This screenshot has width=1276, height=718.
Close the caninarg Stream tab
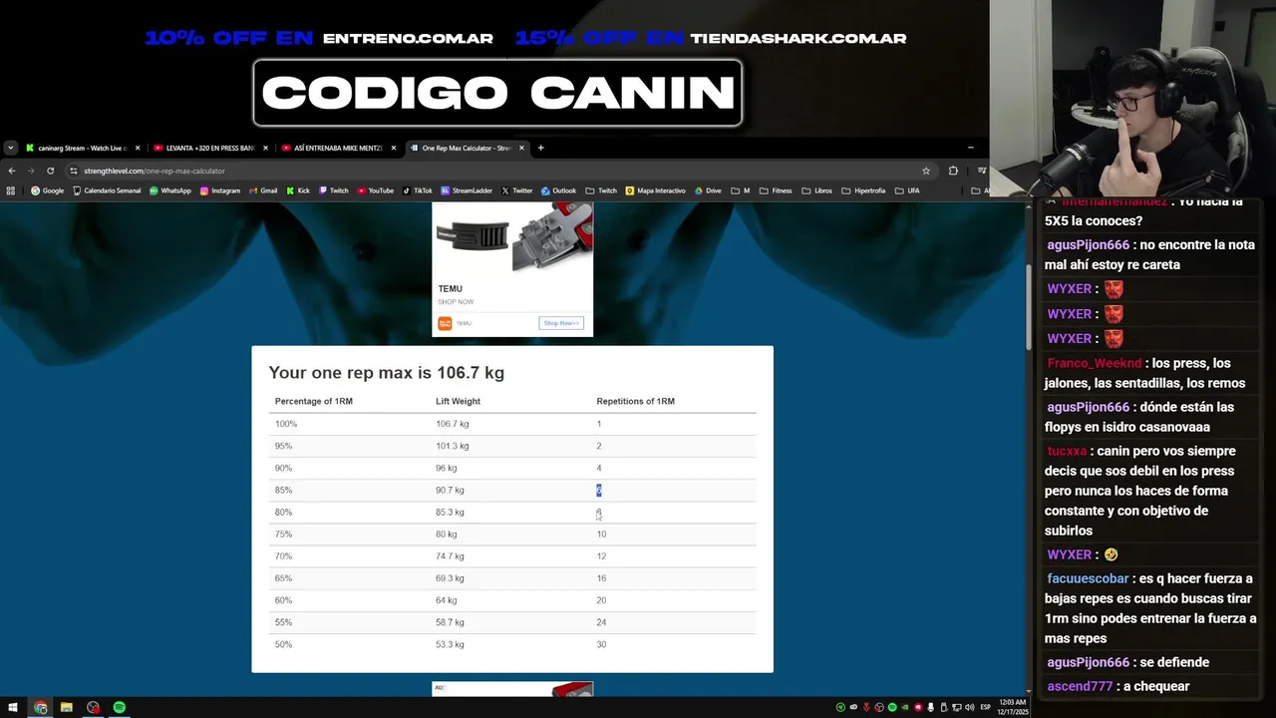click(138, 148)
